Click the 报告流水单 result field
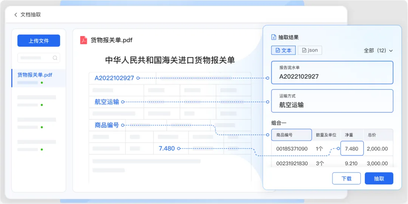The height and width of the screenshot is (204, 408). [x=332, y=73]
